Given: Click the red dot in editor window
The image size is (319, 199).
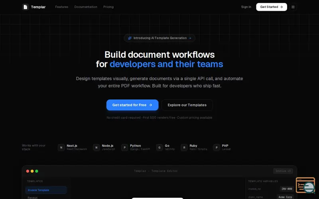Looking at the screenshot, I should tap(28, 171).
